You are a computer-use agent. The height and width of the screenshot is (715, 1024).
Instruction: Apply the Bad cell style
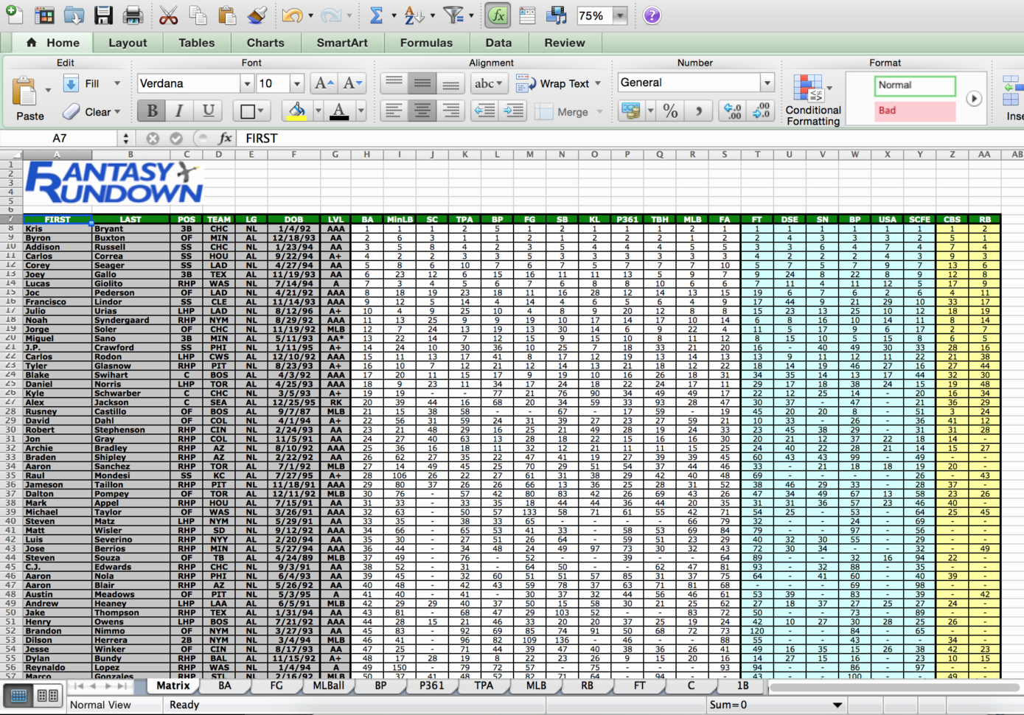coord(914,111)
